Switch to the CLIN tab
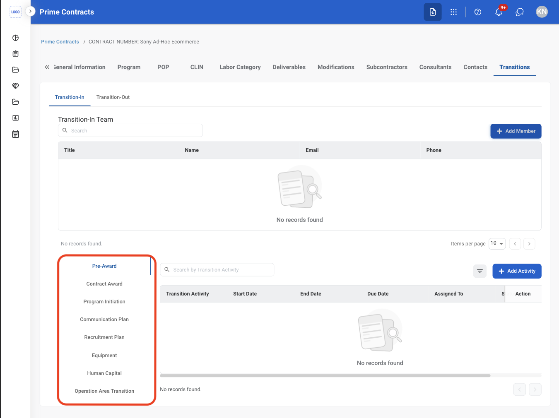 [197, 67]
